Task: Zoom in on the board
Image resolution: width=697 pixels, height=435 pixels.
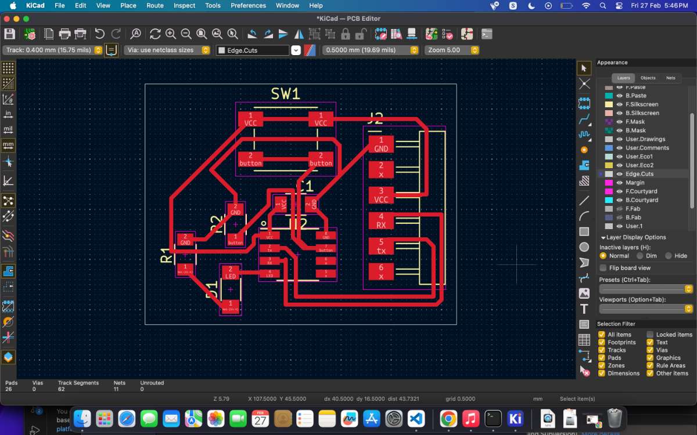Action: coord(171,34)
